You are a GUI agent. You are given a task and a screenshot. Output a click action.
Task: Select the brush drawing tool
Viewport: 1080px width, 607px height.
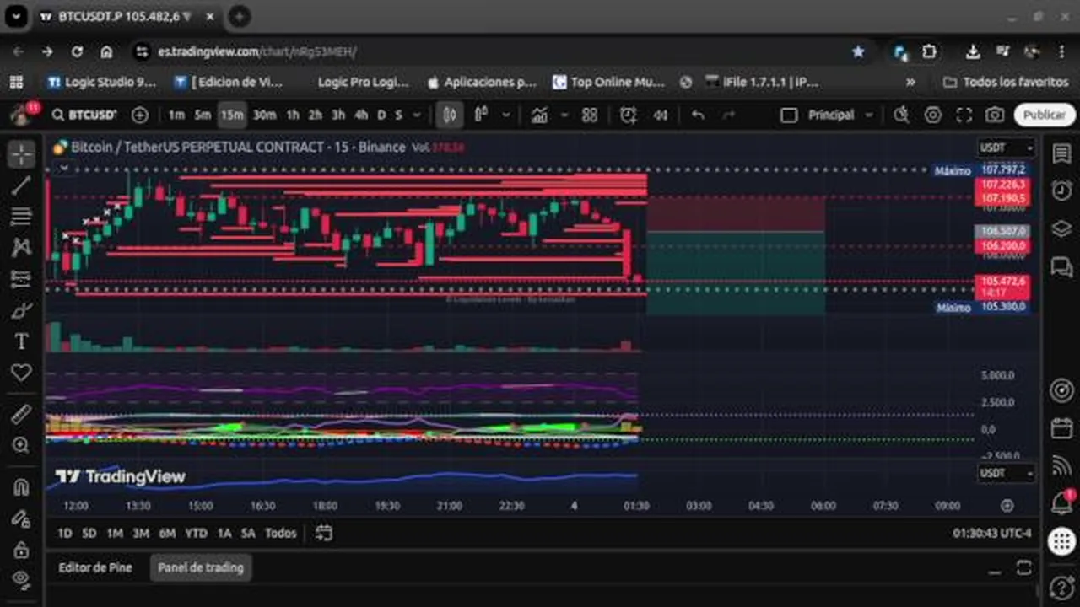click(21, 310)
